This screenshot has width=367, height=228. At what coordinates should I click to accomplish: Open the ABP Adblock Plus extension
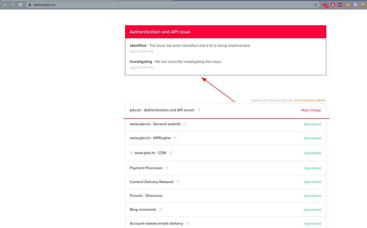click(340, 5)
